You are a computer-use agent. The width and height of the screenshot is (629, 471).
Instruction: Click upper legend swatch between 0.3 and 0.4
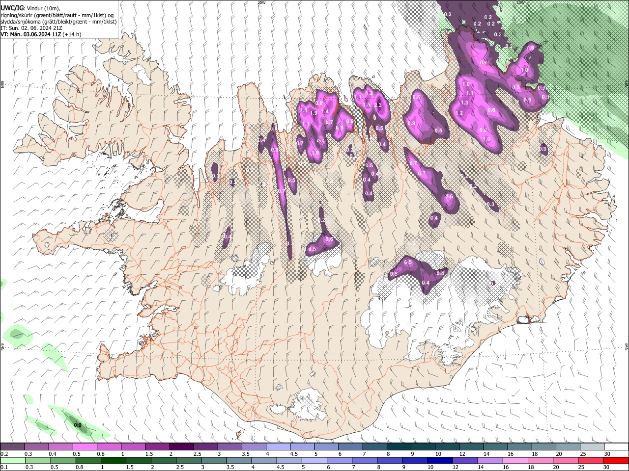[x=36, y=446]
